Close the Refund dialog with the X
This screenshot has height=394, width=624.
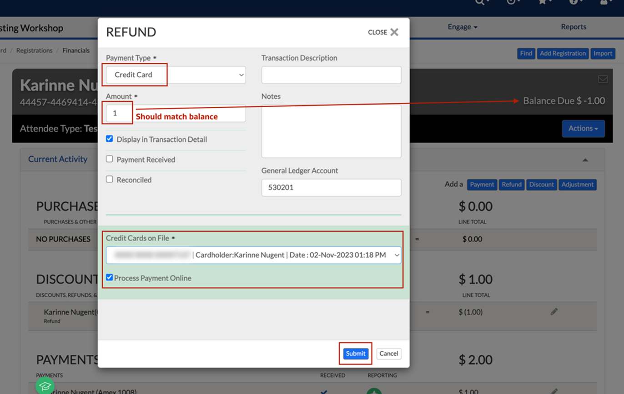[394, 32]
